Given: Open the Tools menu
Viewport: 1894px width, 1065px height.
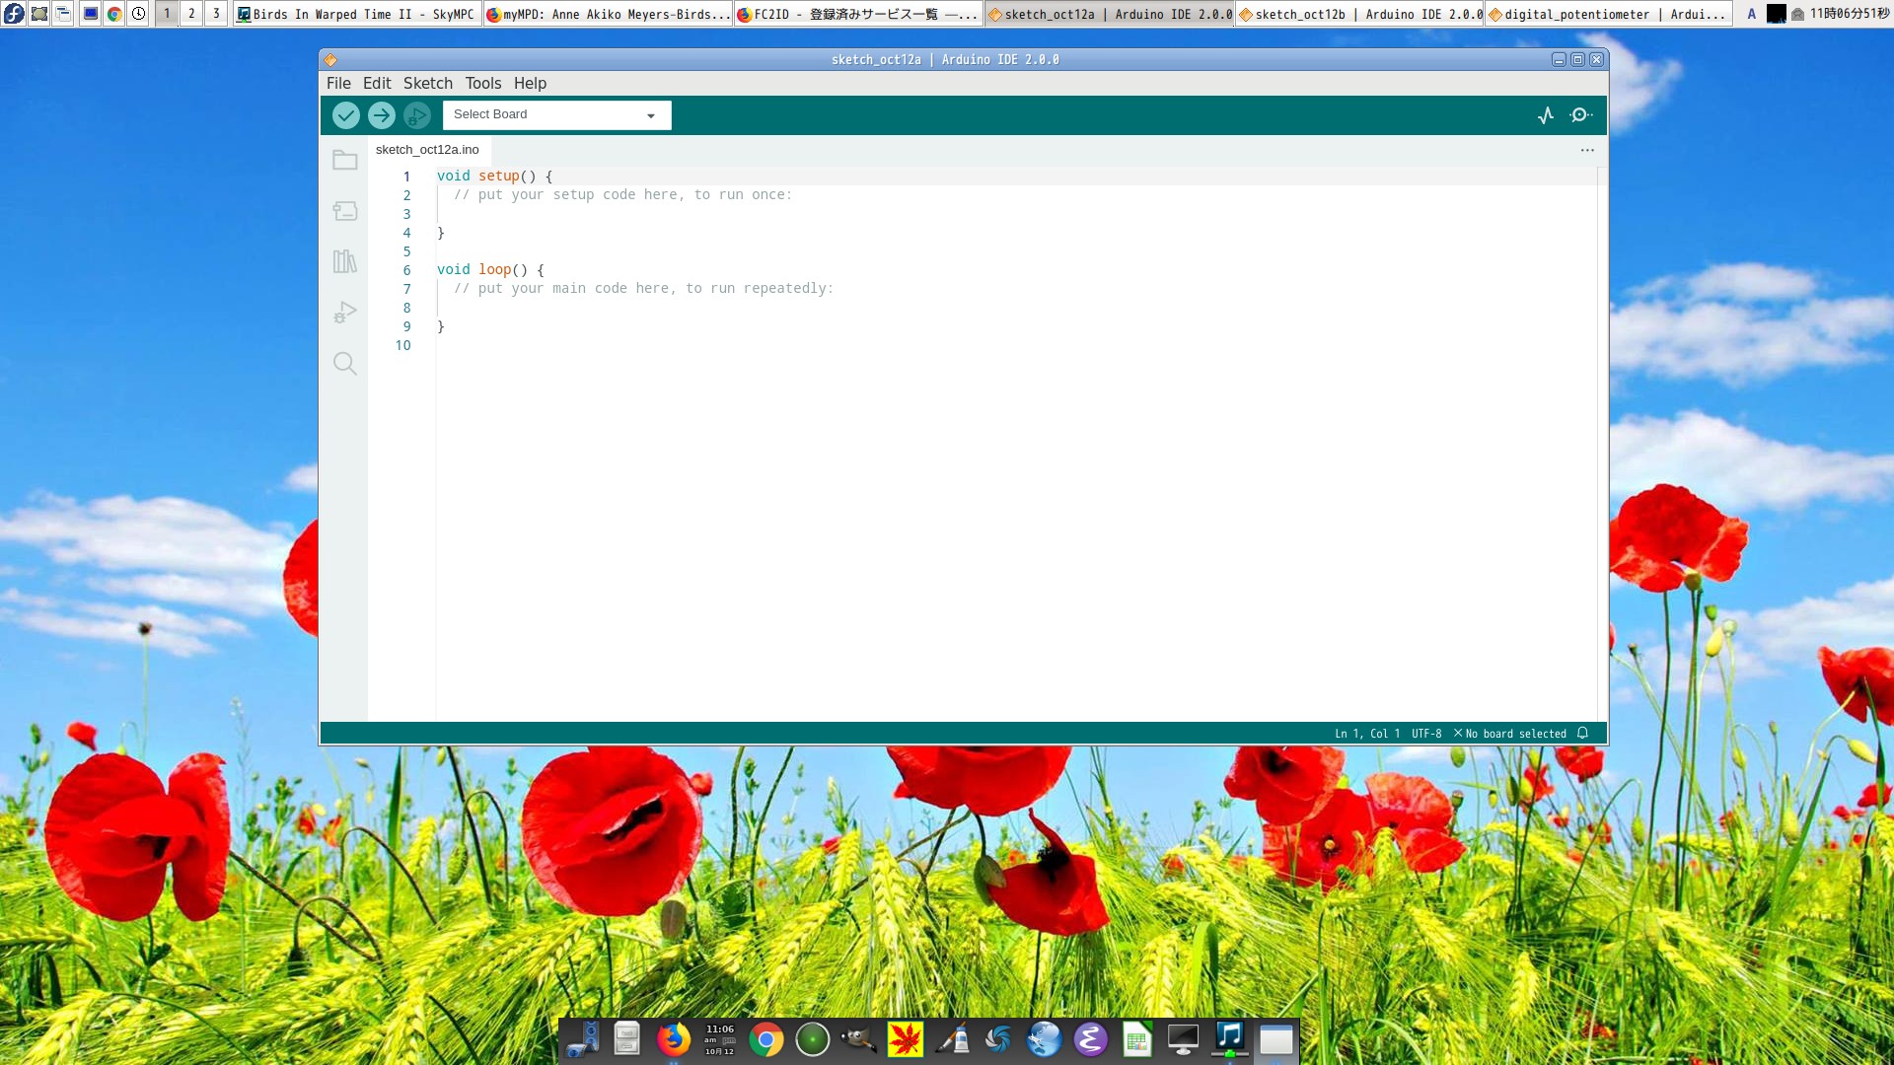Looking at the screenshot, I should (482, 83).
